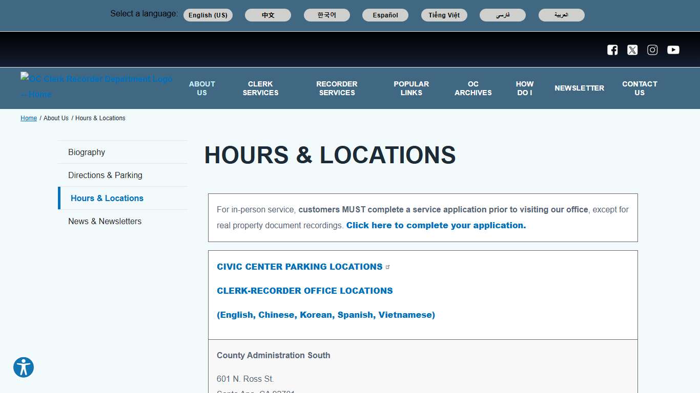The image size is (700, 393).
Task: Open the accessibility options icon
Action: point(23,367)
